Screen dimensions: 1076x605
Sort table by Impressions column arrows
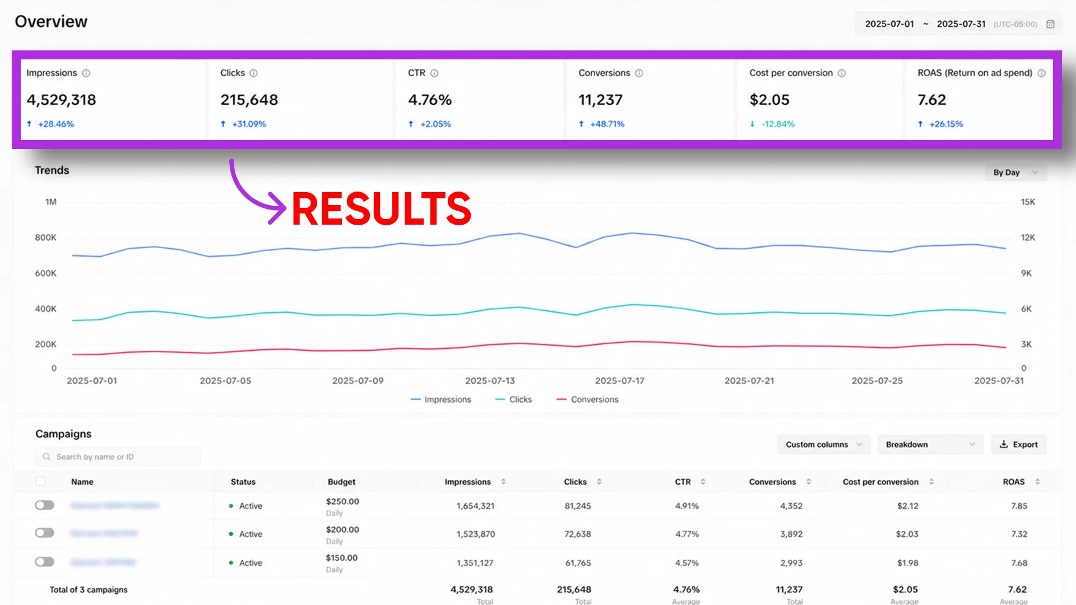[x=503, y=482]
